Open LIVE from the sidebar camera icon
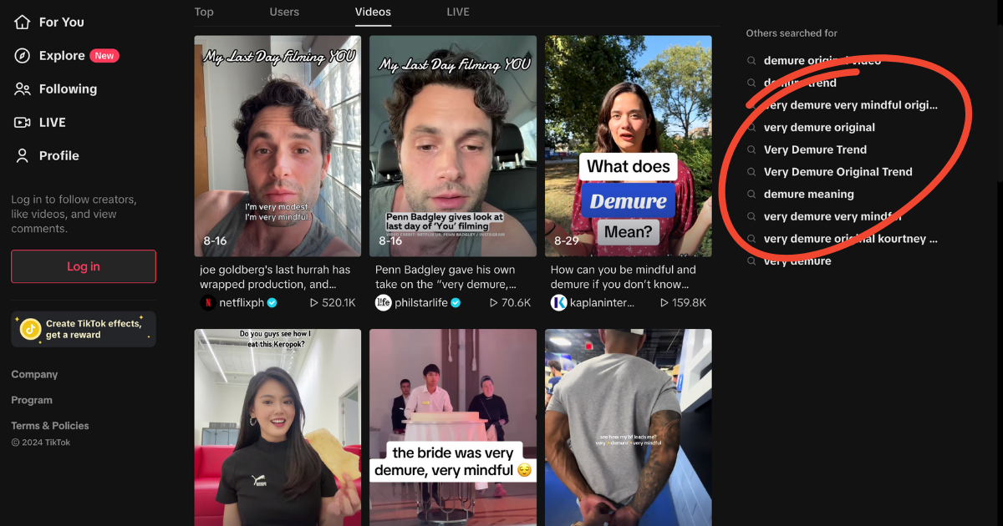This screenshot has height=526, width=1003. coord(23,122)
